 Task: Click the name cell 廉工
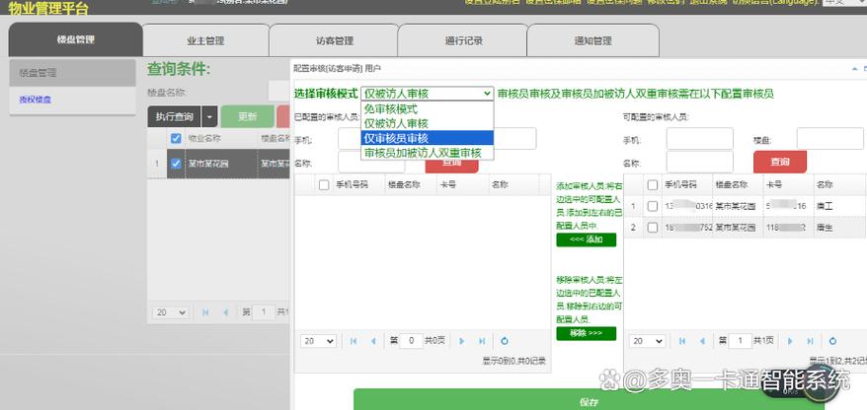837,206
